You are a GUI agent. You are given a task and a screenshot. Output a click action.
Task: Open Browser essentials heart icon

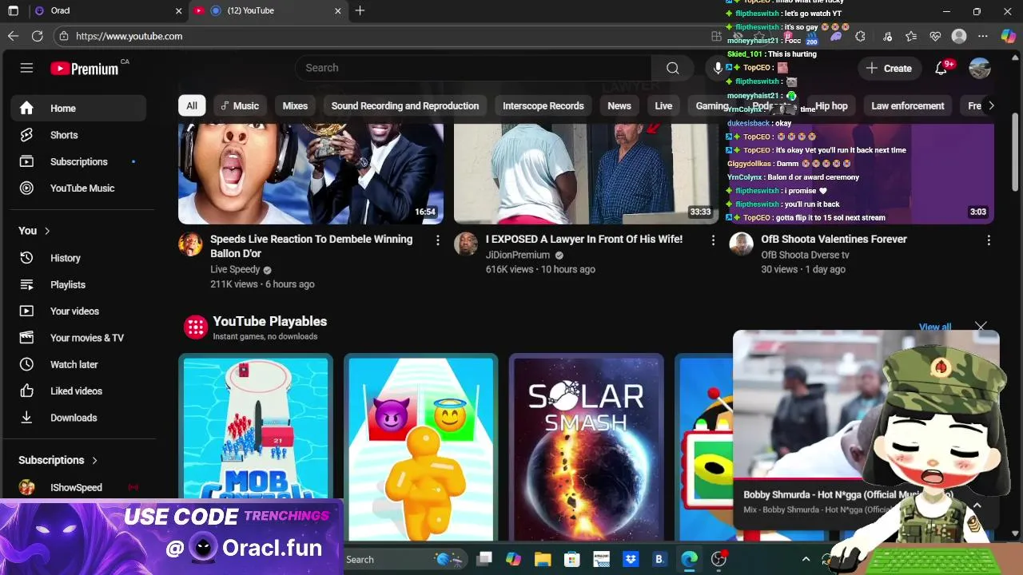[935, 36]
